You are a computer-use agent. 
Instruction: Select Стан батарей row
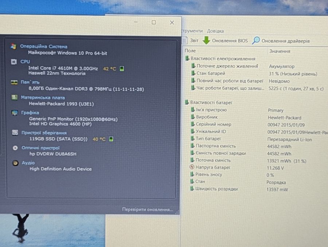[x=257, y=74]
